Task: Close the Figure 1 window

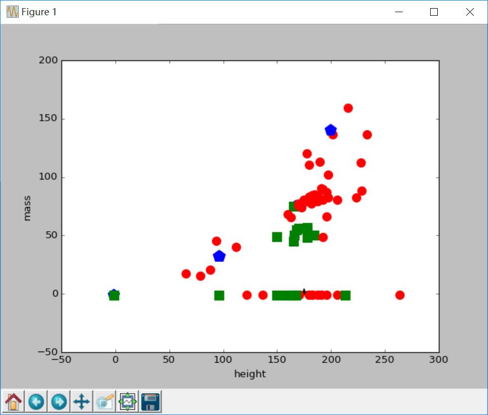Action: (470, 12)
